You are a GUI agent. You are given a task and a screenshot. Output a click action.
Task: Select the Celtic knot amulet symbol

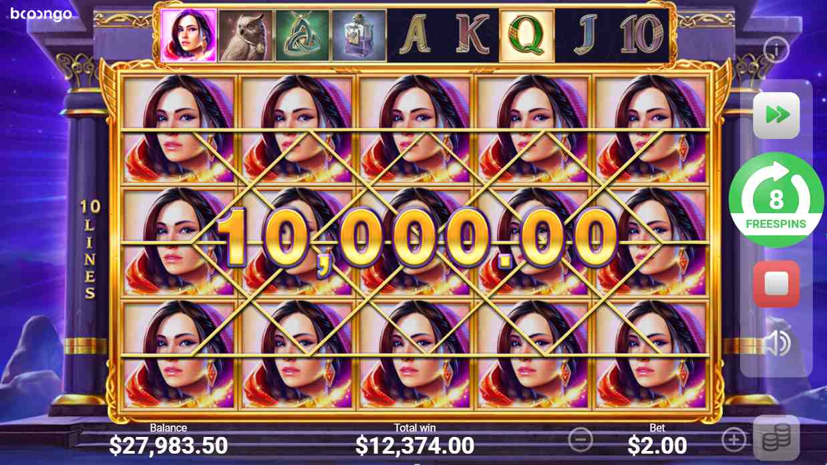click(x=302, y=35)
